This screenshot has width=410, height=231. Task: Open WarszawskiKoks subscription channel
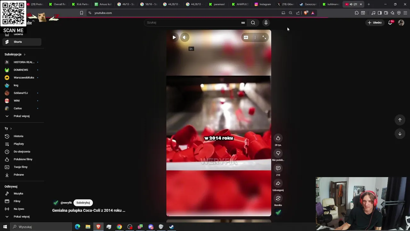pos(22,77)
